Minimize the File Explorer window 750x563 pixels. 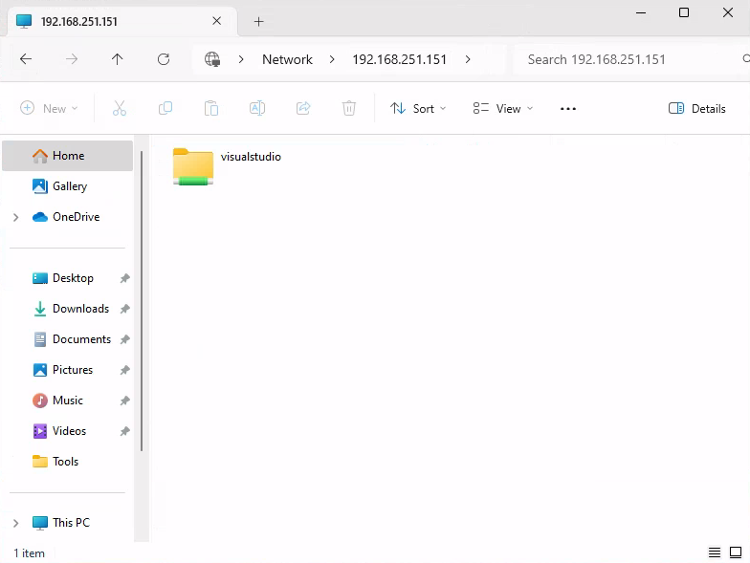641,13
